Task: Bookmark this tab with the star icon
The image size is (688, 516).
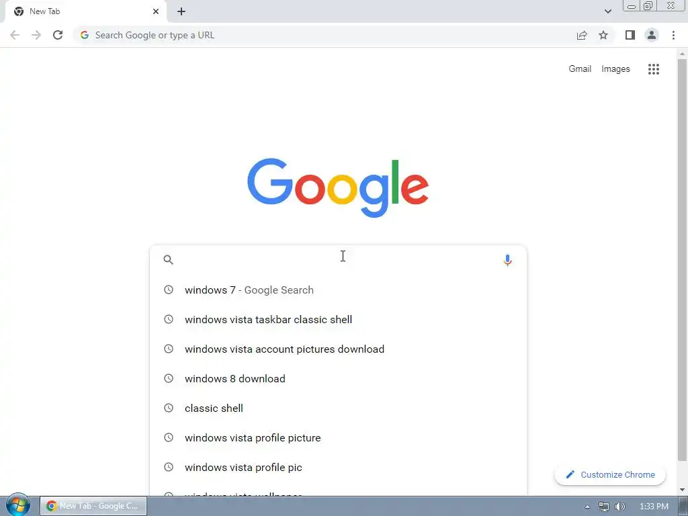Action: (x=603, y=35)
